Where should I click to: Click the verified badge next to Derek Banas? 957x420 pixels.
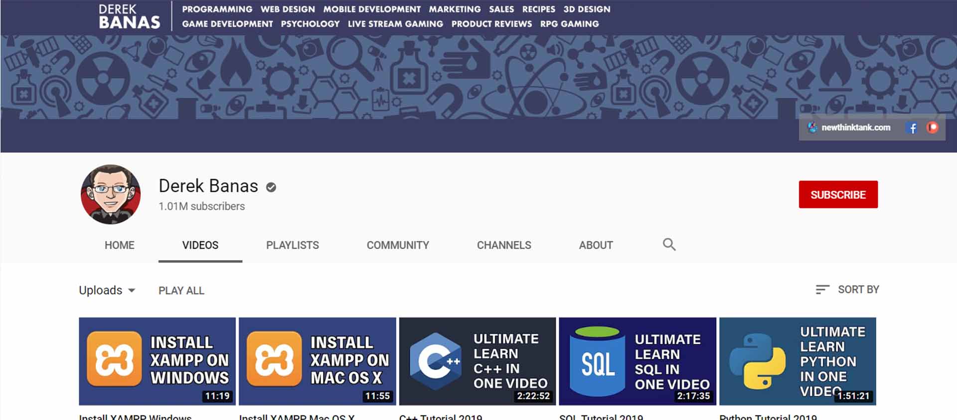[x=271, y=187]
